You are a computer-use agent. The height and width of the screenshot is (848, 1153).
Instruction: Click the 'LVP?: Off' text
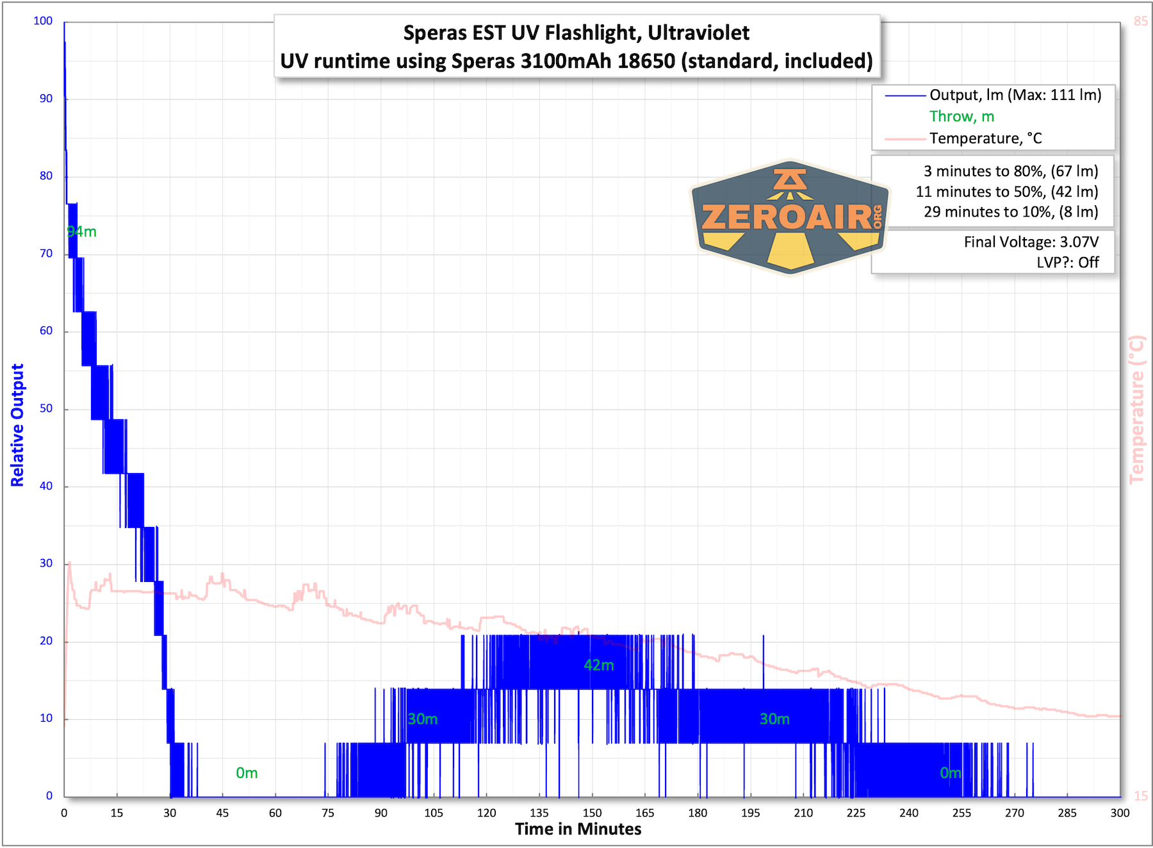(1068, 262)
